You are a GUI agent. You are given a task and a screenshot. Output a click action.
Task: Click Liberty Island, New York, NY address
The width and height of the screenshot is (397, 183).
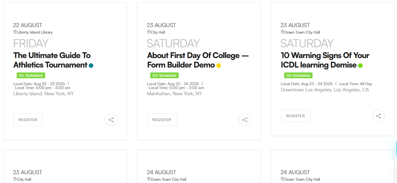coord(44,94)
